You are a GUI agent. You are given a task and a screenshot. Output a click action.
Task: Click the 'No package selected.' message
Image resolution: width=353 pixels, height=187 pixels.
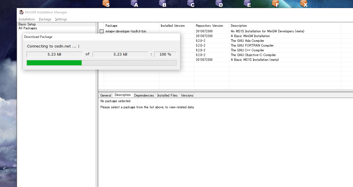(116, 101)
